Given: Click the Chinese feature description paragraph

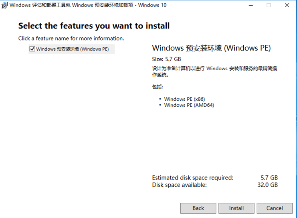Looking at the screenshot, I should click(214, 71).
